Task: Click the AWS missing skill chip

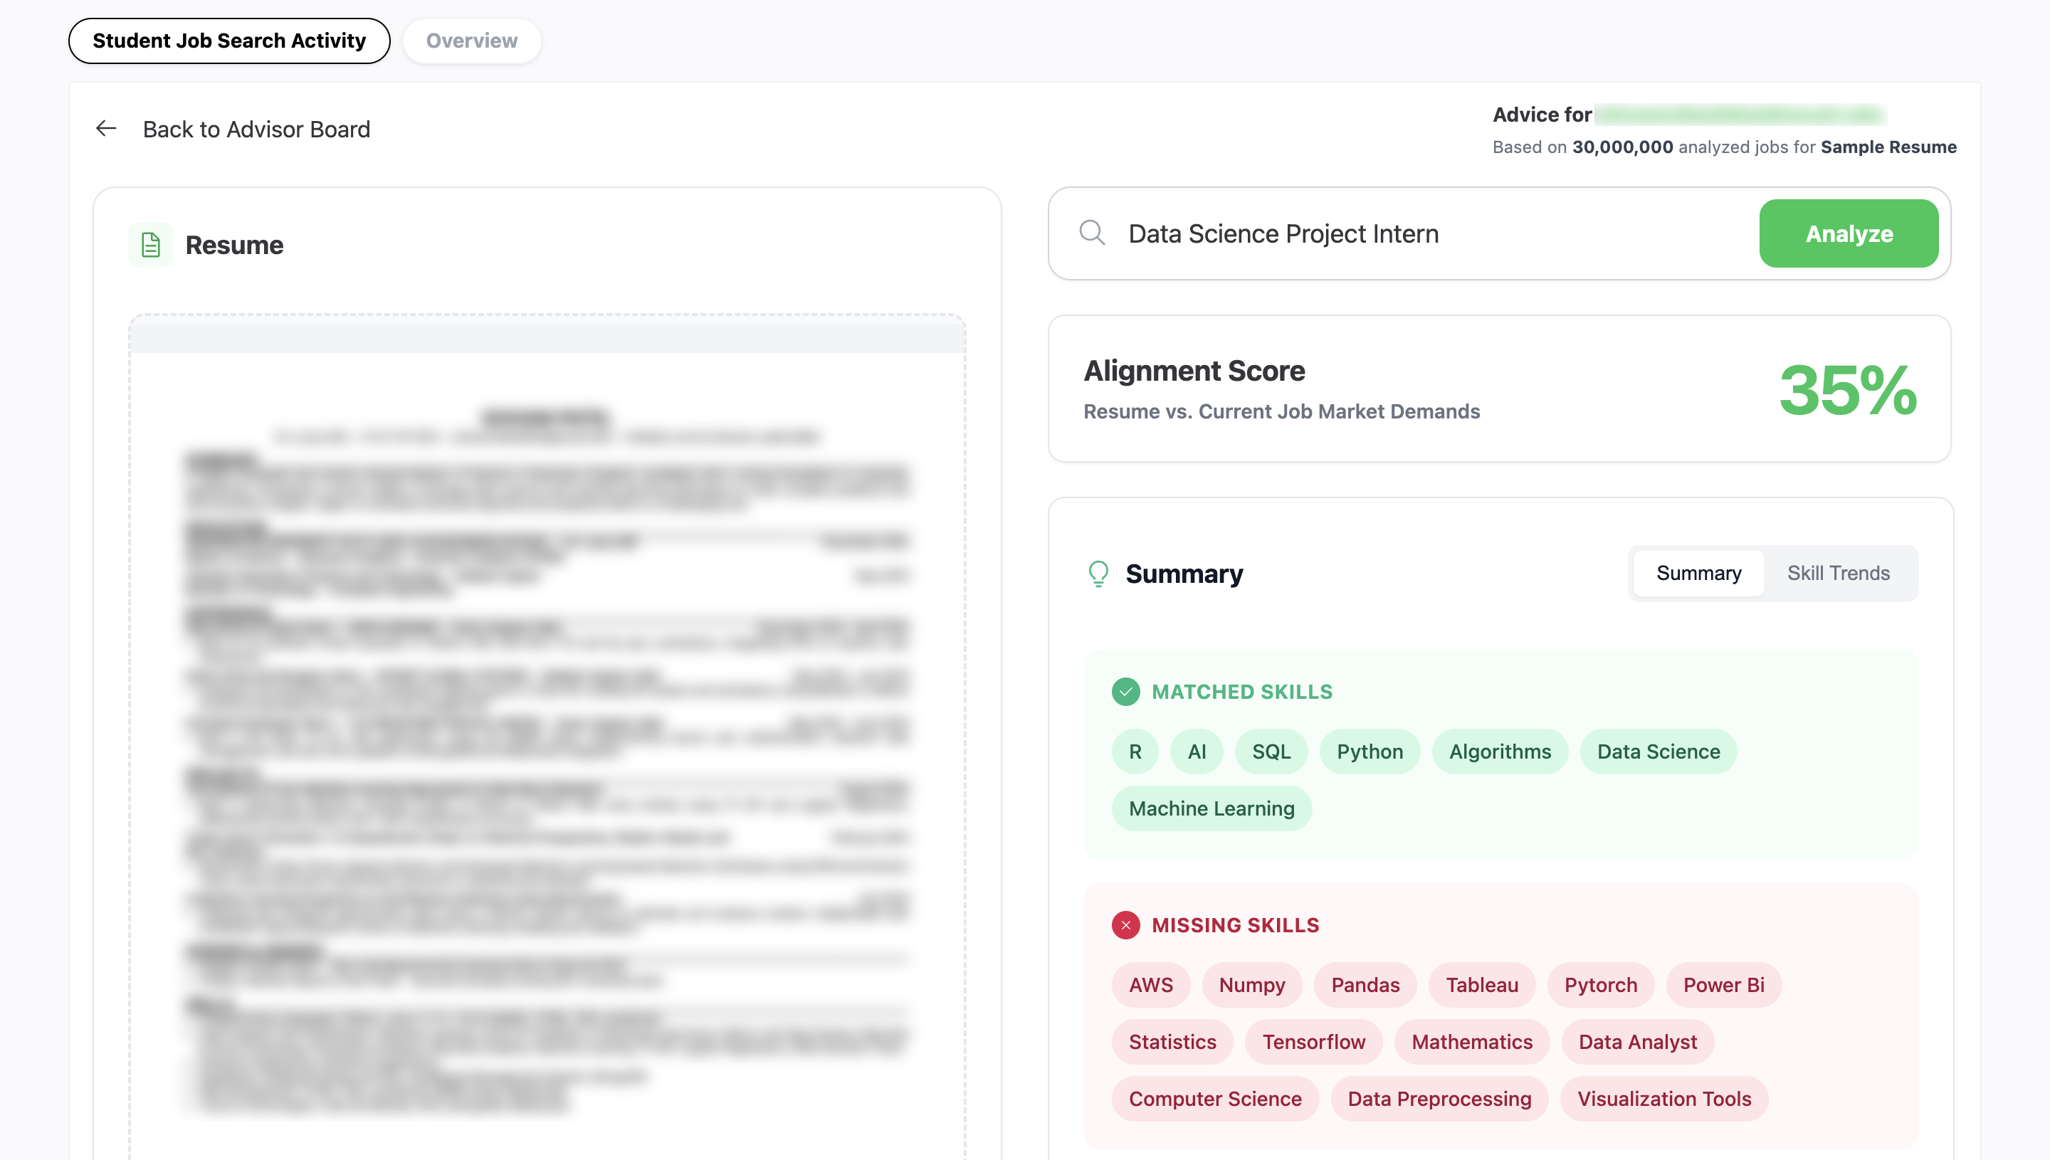Action: pyautogui.click(x=1150, y=985)
